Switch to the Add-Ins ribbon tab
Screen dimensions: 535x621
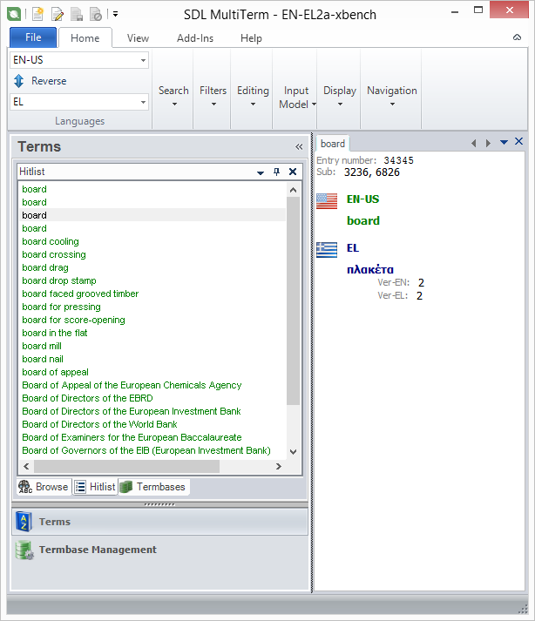coord(195,38)
